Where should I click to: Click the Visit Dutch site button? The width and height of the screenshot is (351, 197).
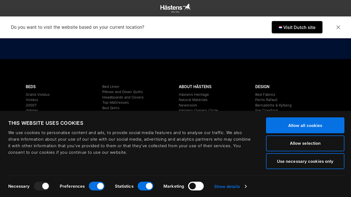point(297,27)
